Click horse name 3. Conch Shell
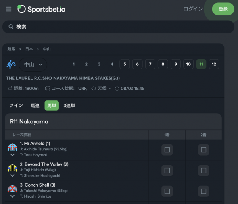Screen dimensions: 238x204 pos(38,185)
